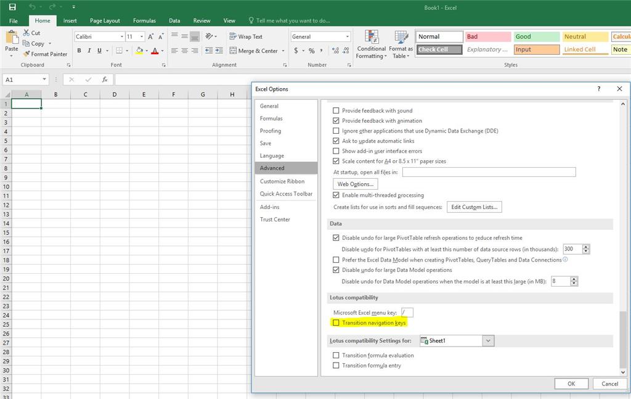The height and width of the screenshot is (399, 631).
Task: Open the Calibri font name dropdown
Action: click(121, 36)
